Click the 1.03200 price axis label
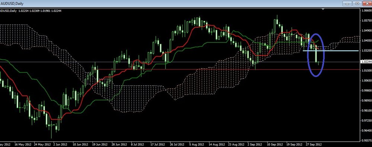 tap(366, 51)
